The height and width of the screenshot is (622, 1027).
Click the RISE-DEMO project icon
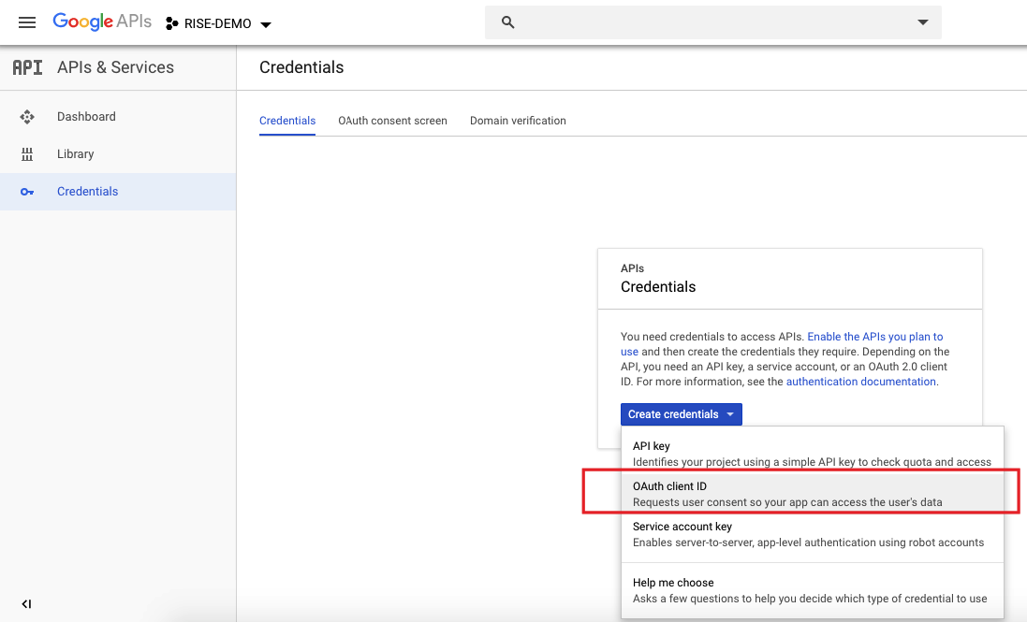[171, 23]
